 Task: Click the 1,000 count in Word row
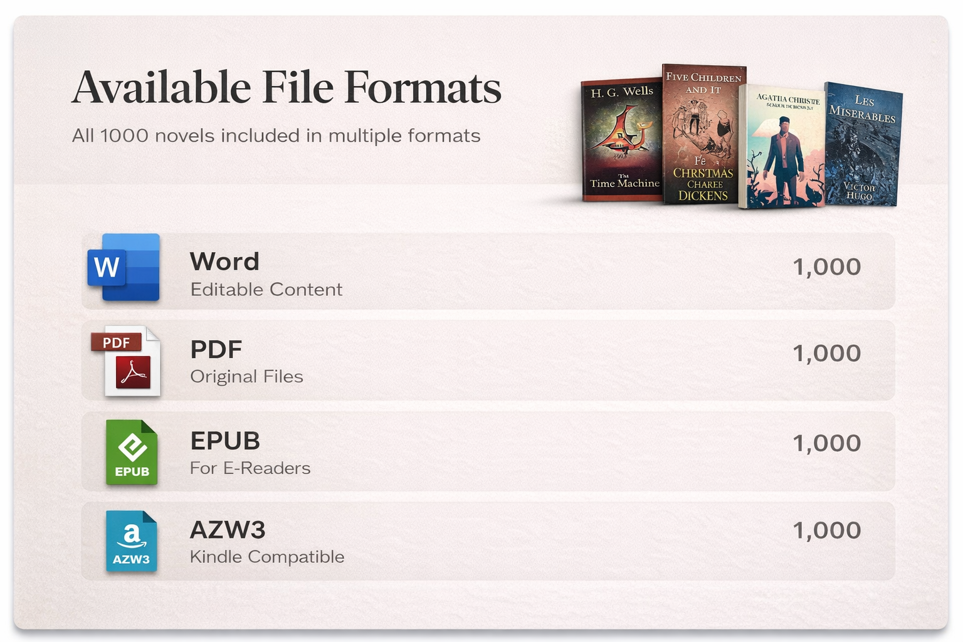click(x=826, y=267)
